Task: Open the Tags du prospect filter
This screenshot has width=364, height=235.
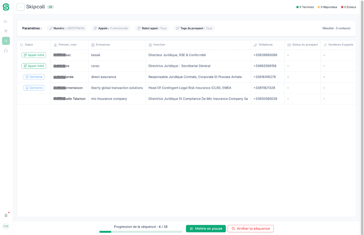Action: (194, 28)
